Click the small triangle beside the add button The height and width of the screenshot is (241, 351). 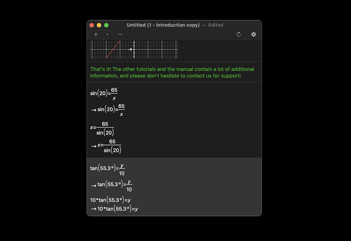click(x=107, y=34)
